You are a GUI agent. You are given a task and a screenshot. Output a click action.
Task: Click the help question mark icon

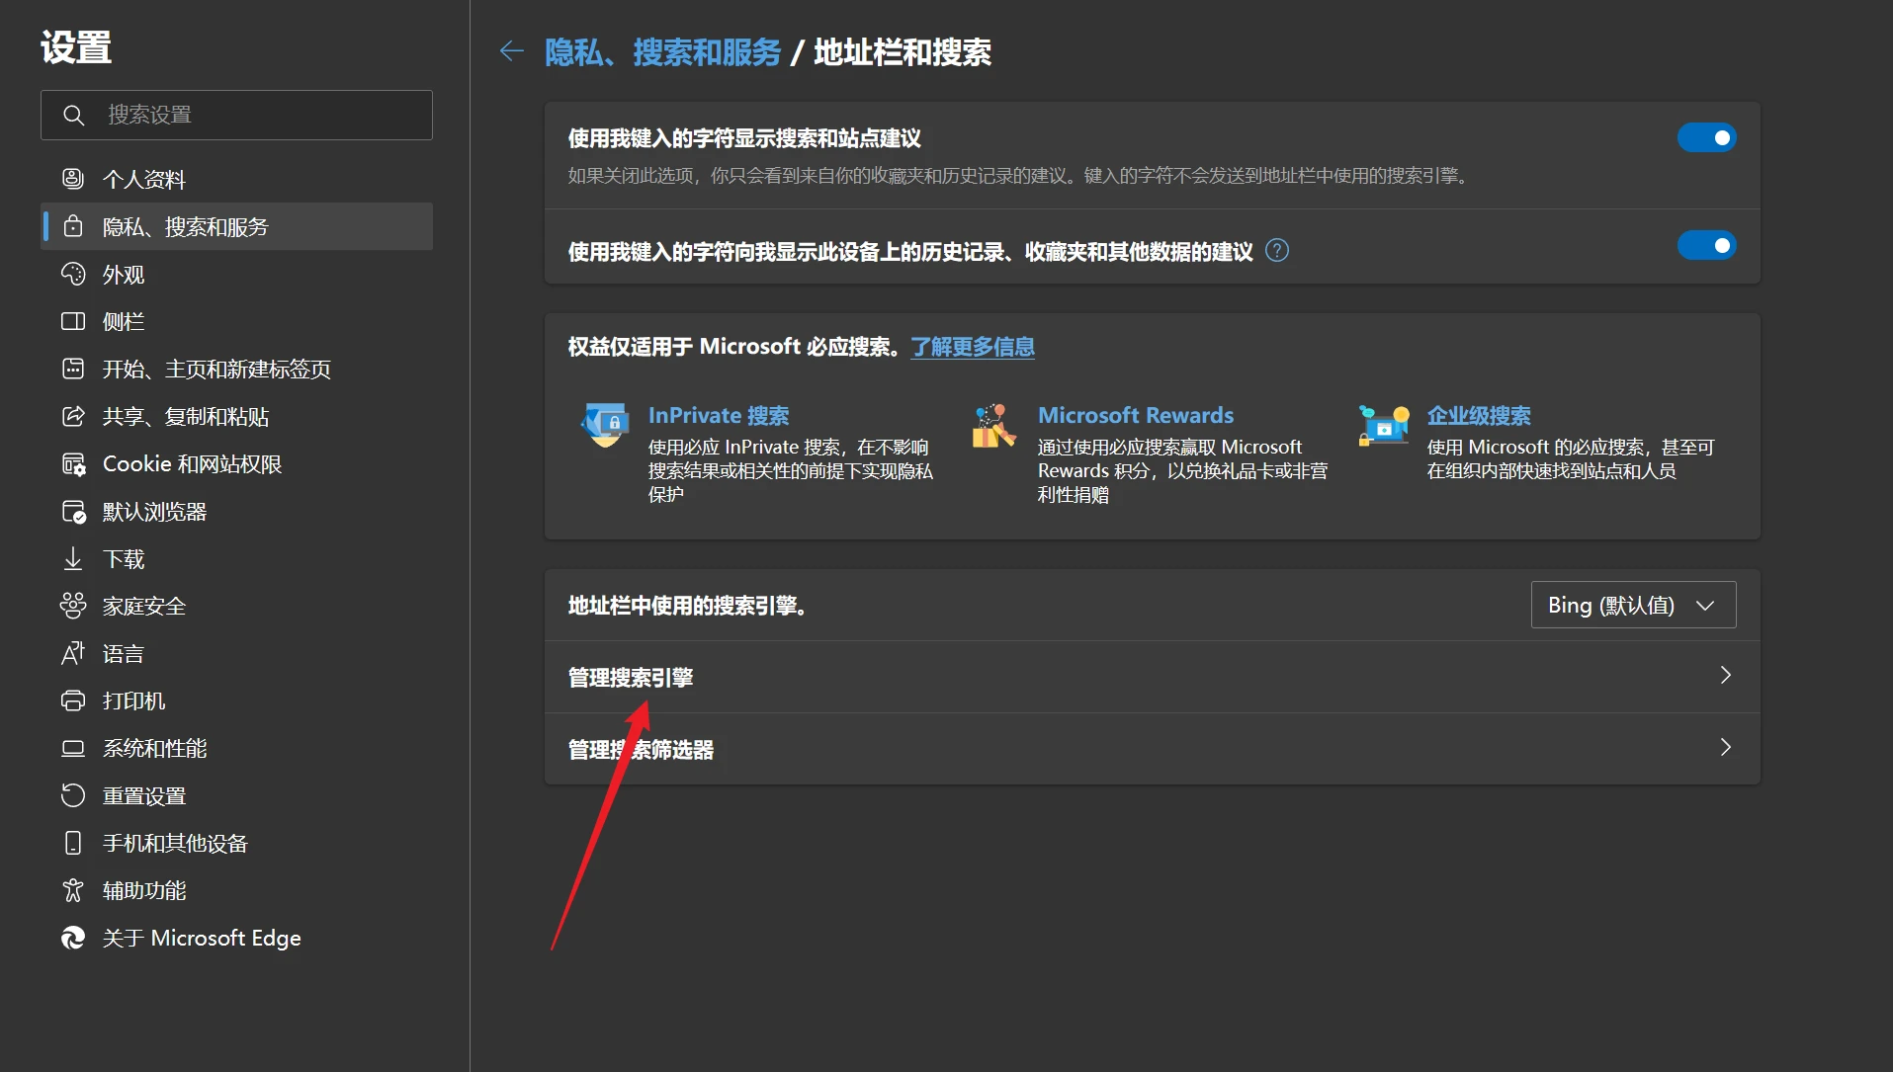point(1277,251)
